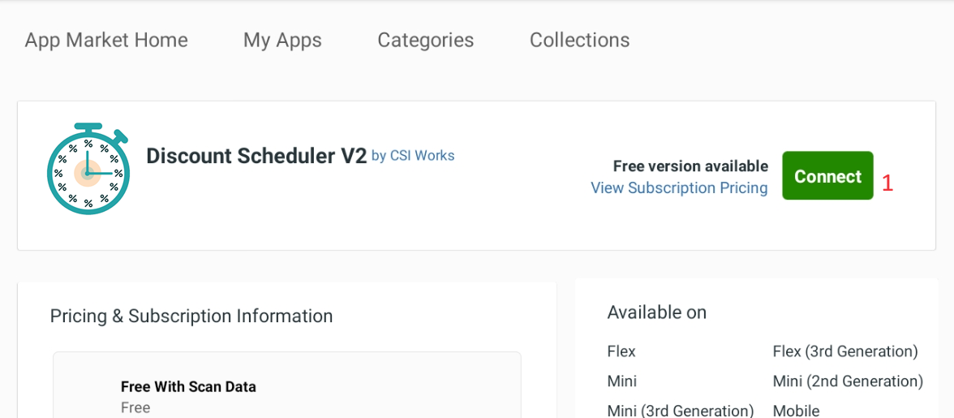954x418 pixels.
Task: Switch to the Collections tab
Action: tap(579, 40)
